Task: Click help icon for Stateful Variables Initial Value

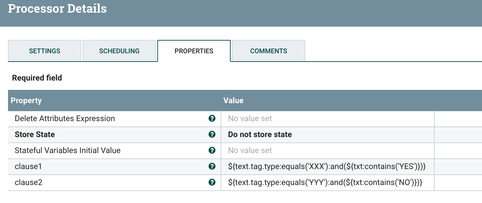Action: [212, 150]
